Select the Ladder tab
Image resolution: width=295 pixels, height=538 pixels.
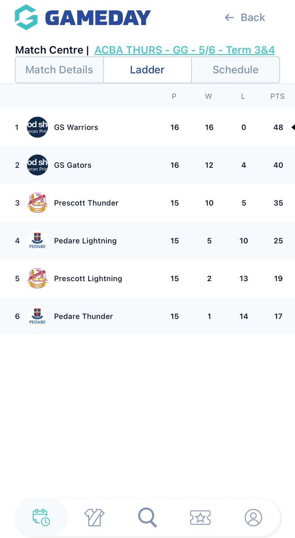pos(147,70)
